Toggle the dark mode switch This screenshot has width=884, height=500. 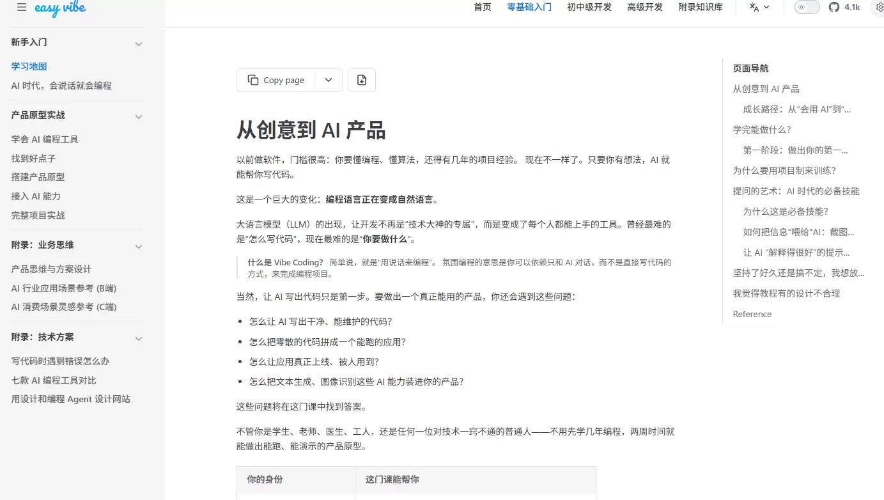(x=807, y=7)
